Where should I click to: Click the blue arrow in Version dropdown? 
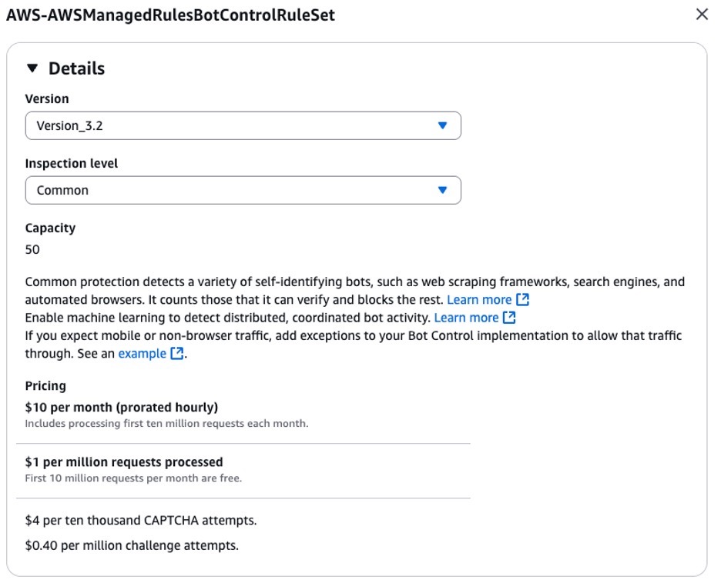tap(442, 125)
